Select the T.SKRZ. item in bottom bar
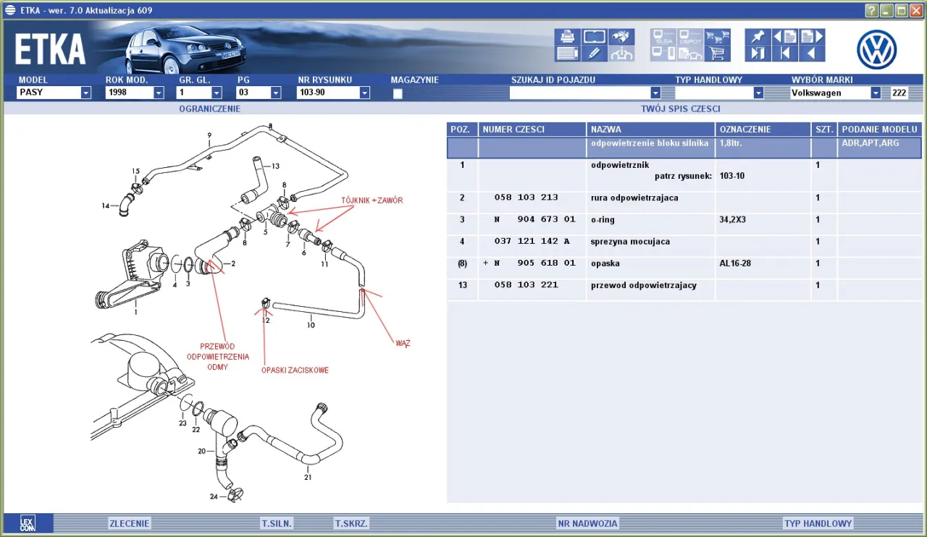 (x=351, y=523)
